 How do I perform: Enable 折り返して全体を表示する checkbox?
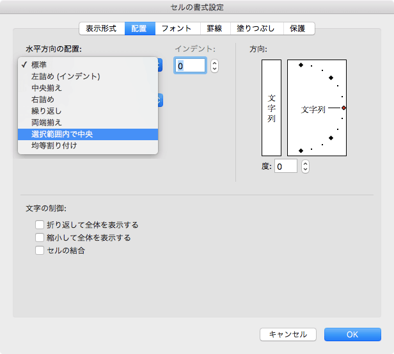point(40,225)
